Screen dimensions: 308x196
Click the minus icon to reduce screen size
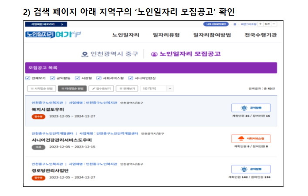[x=274, y=24]
